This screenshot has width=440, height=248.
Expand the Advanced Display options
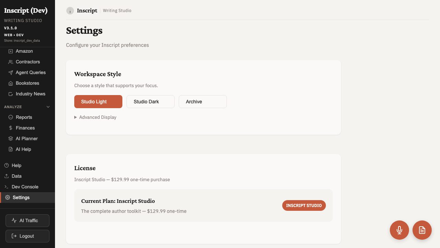pos(95,117)
